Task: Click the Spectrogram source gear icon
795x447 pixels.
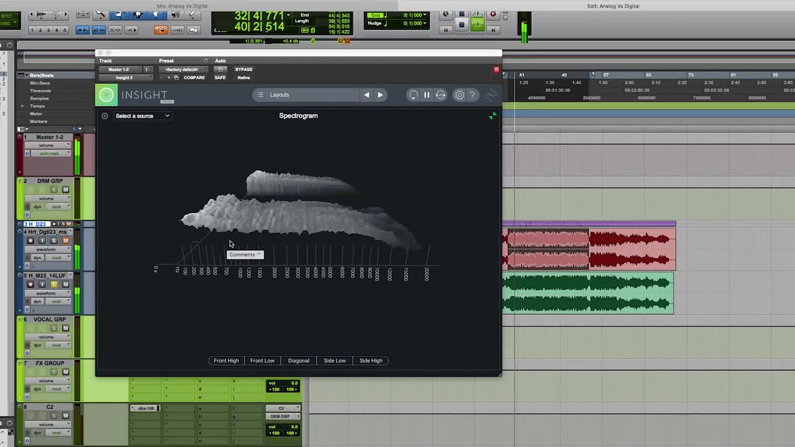Action: tap(104, 116)
